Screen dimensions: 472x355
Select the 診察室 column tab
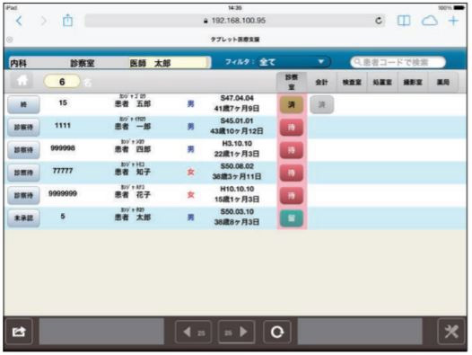click(x=292, y=82)
